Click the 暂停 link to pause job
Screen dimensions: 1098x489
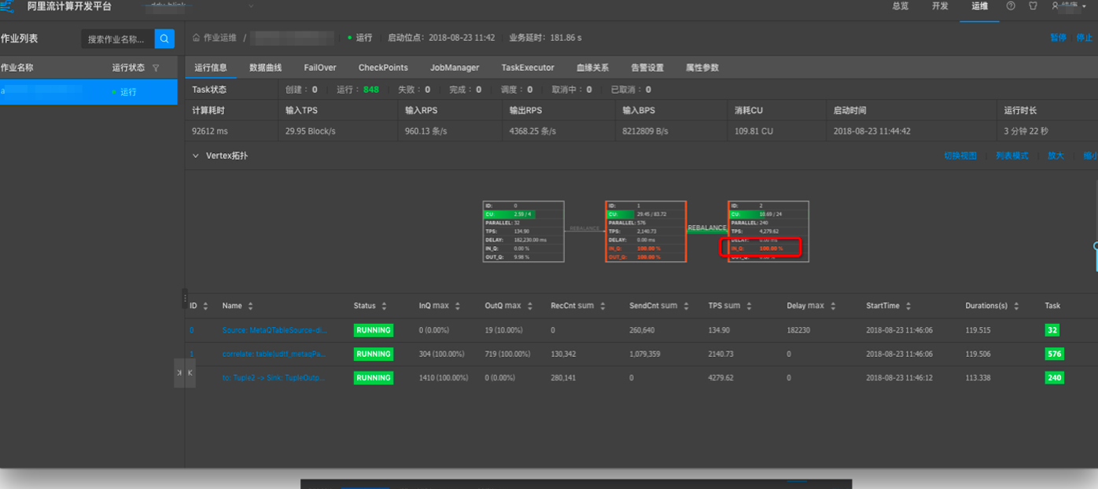click(1058, 38)
